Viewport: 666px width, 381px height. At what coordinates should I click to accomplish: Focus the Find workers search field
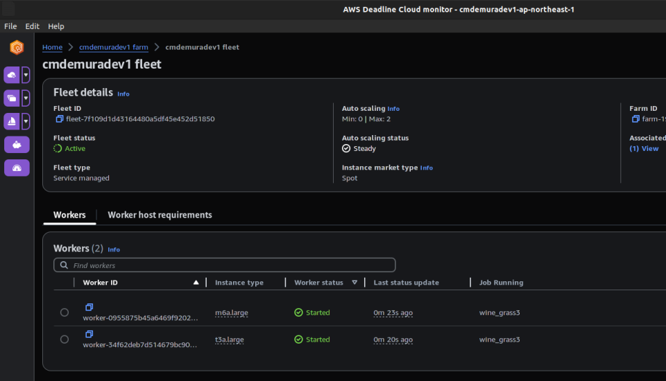pyautogui.click(x=225, y=265)
